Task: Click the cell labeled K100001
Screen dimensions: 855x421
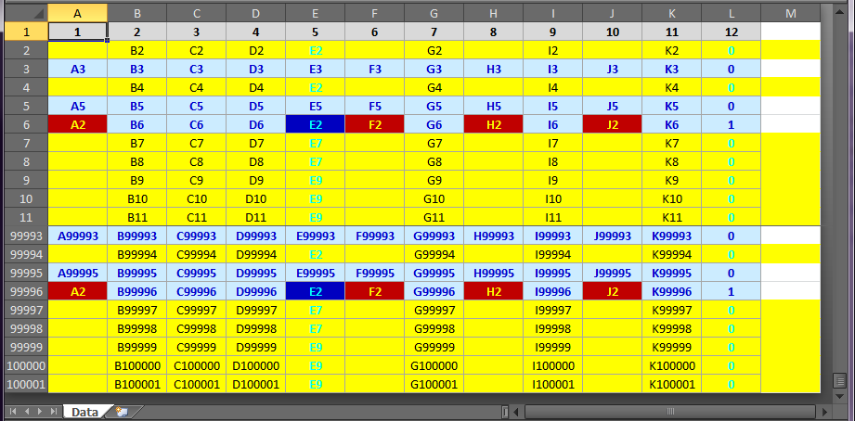Action: click(x=672, y=384)
